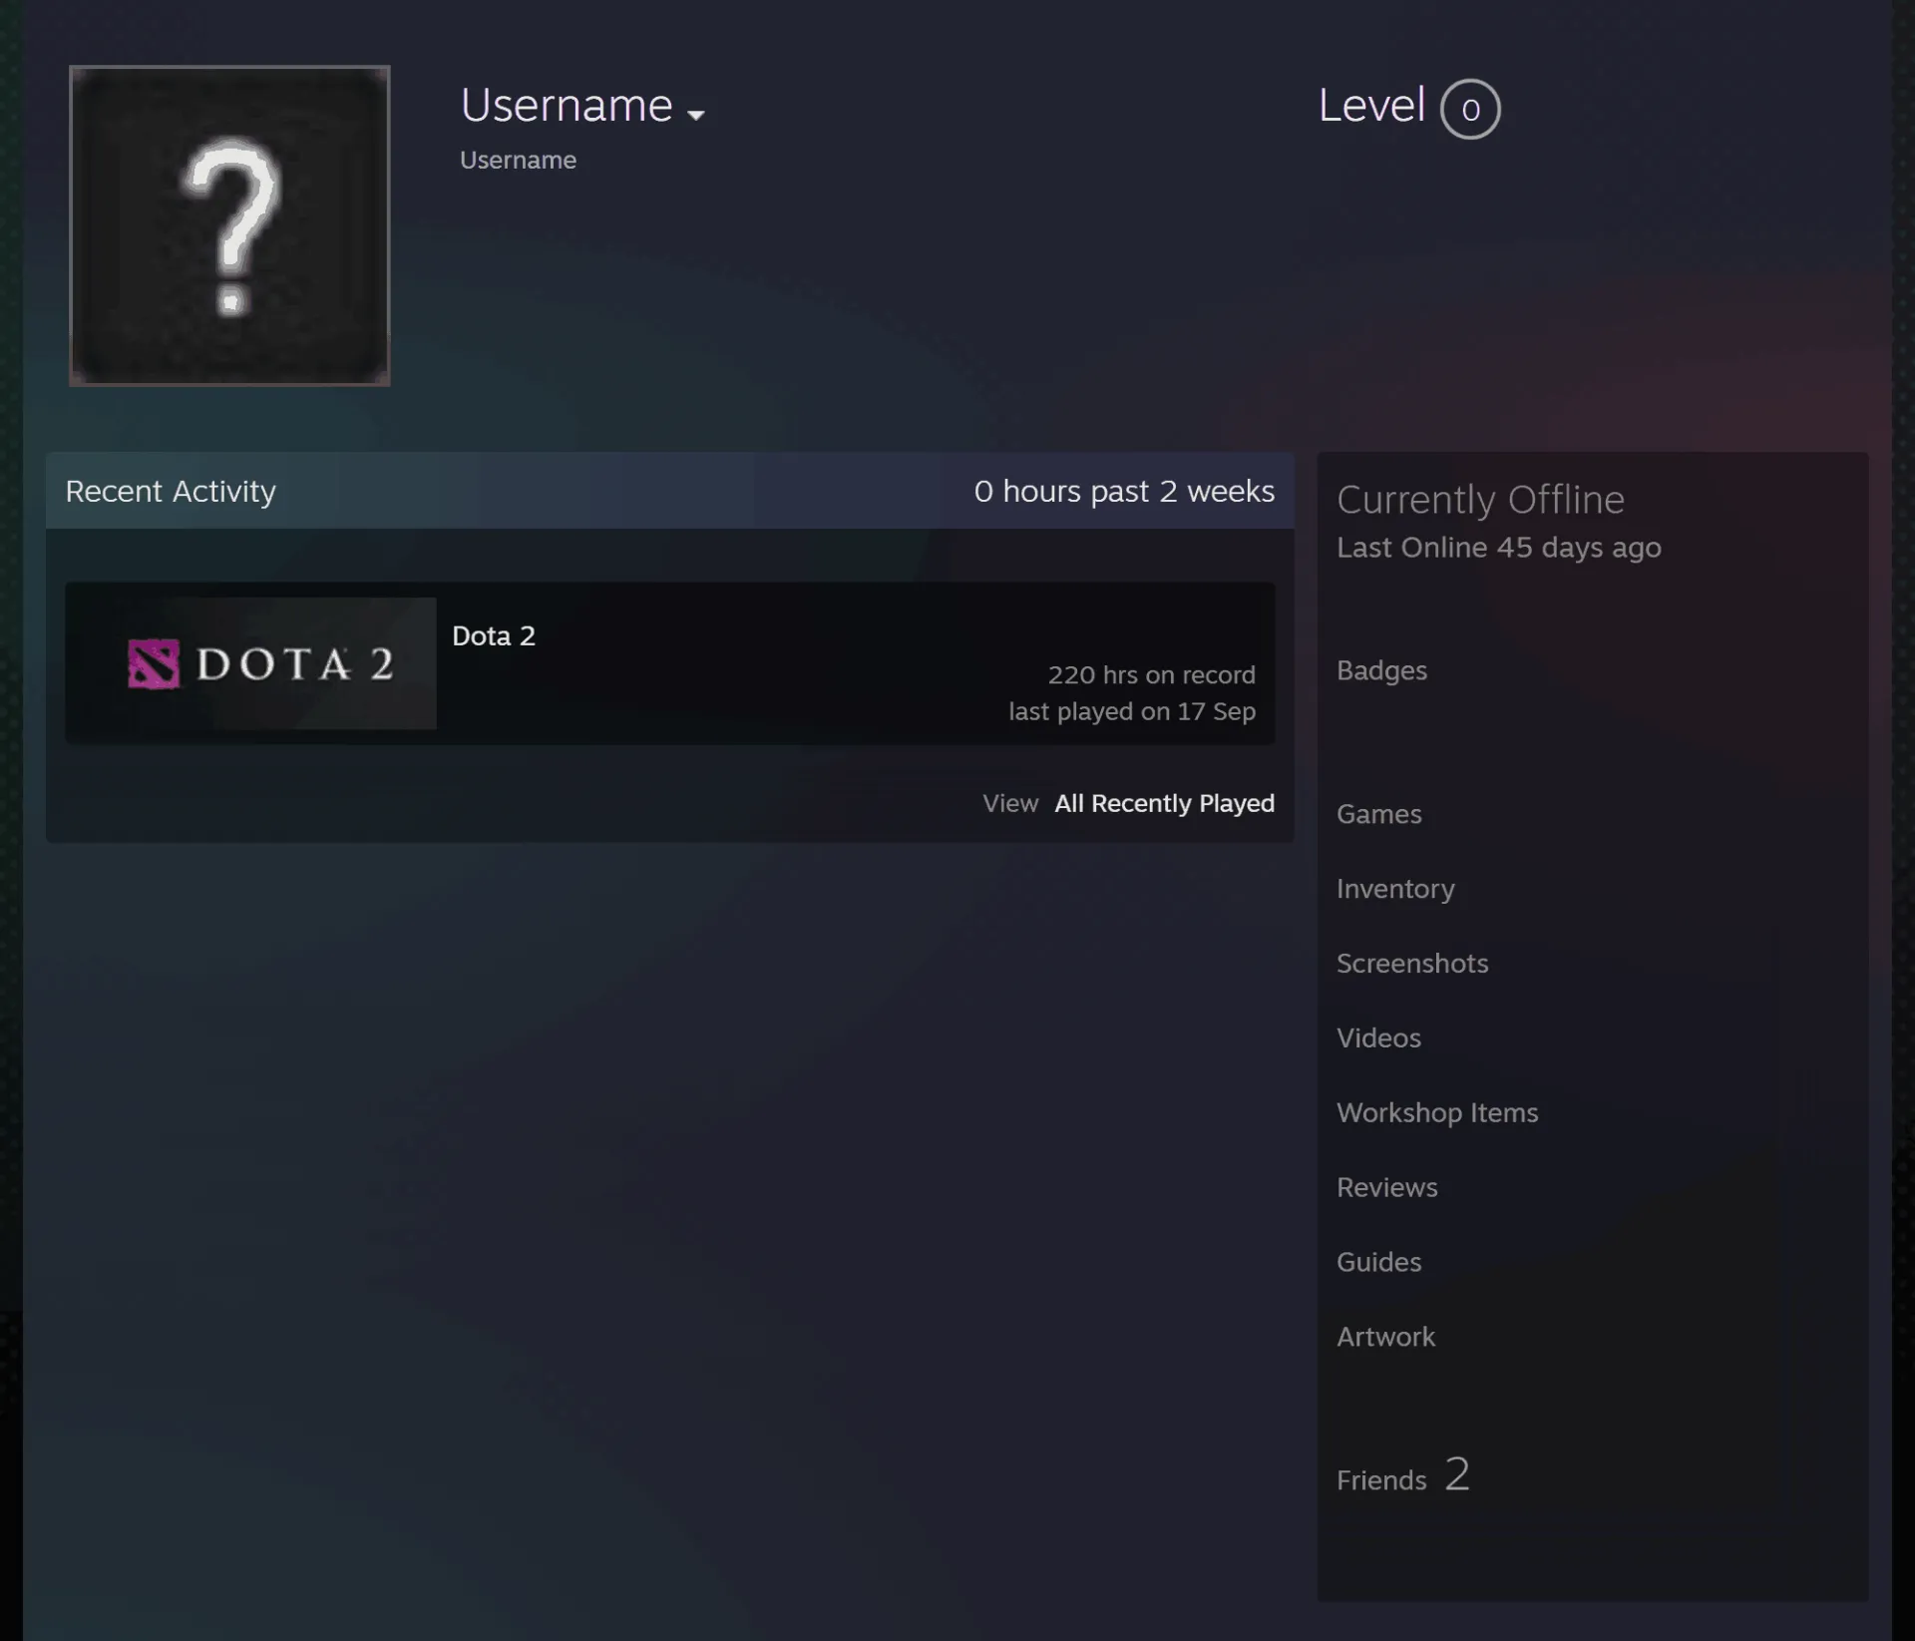Open the Dota 2 game title link
The width and height of the screenshot is (1915, 1641).
[x=494, y=635]
